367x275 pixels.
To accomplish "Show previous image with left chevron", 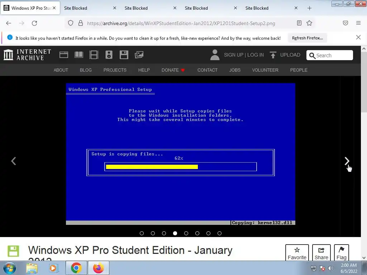I will (14, 161).
